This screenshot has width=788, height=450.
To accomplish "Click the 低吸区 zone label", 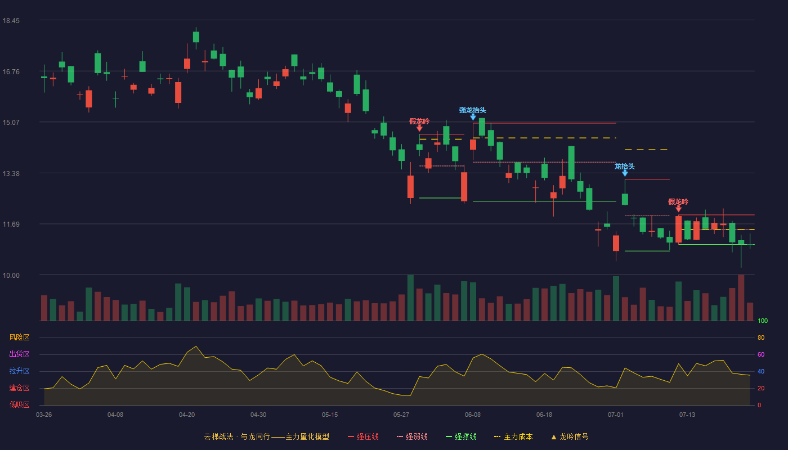I will point(19,404).
